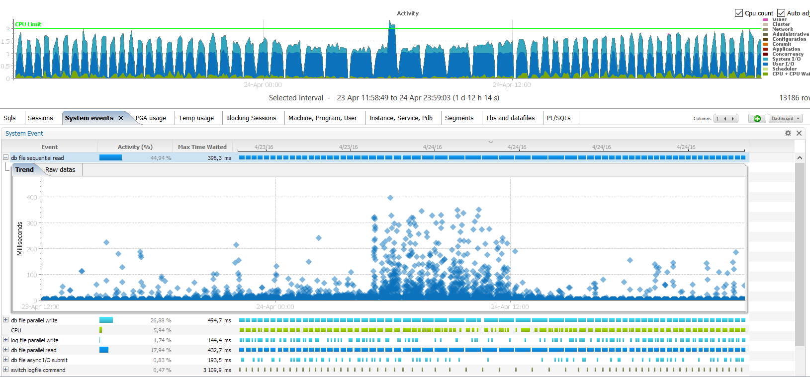Open the Raw datas tab
This screenshot has width=810, height=377.
60,170
